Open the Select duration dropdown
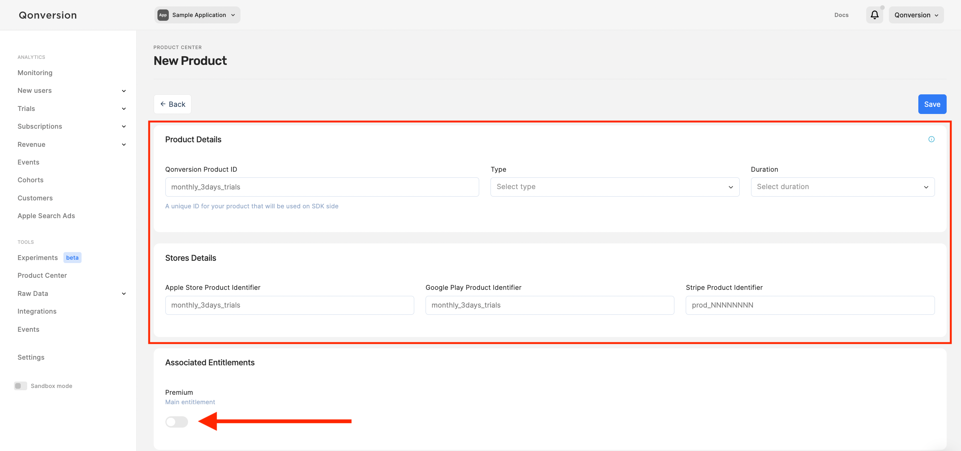 (842, 187)
